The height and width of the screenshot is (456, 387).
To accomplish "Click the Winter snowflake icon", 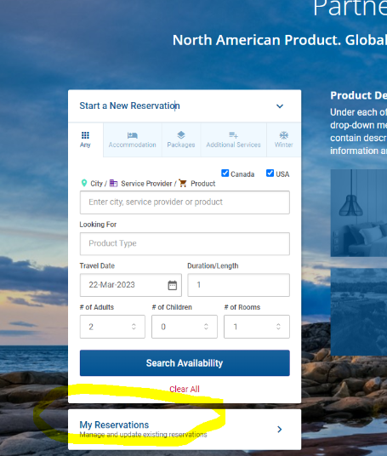I will (284, 135).
